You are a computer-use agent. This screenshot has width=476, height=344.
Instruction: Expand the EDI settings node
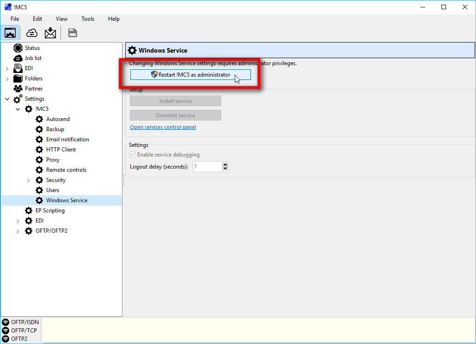18,221
